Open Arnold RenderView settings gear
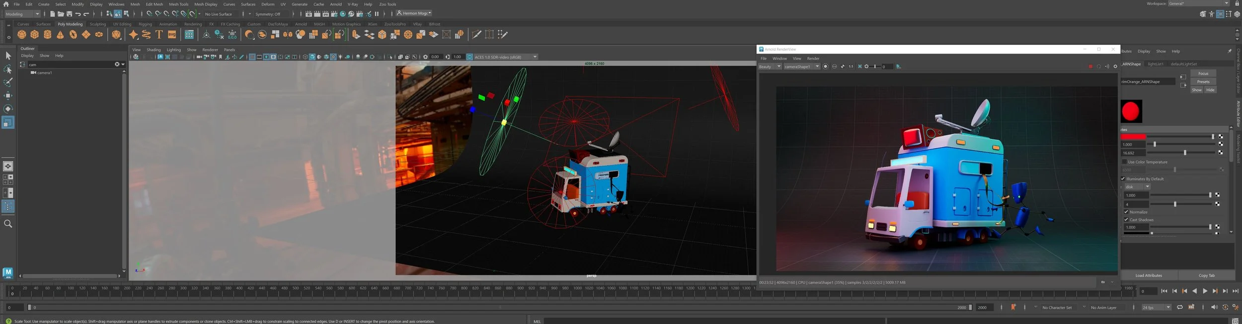Image resolution: width=1242 pixels, height=324 pixels. coord(1115,66)
